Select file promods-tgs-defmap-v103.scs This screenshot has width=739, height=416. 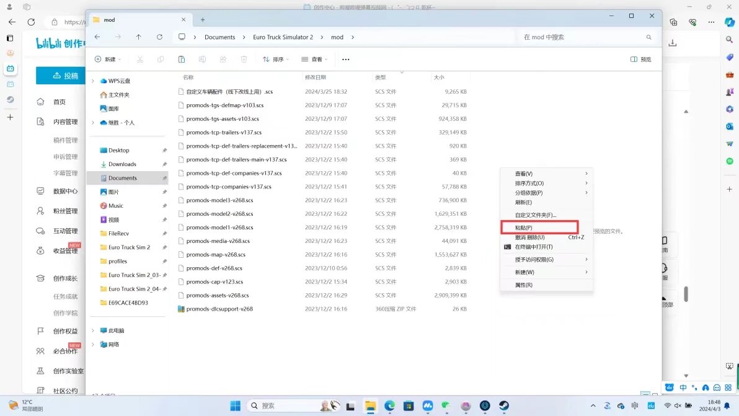click(x=225, y=105)
